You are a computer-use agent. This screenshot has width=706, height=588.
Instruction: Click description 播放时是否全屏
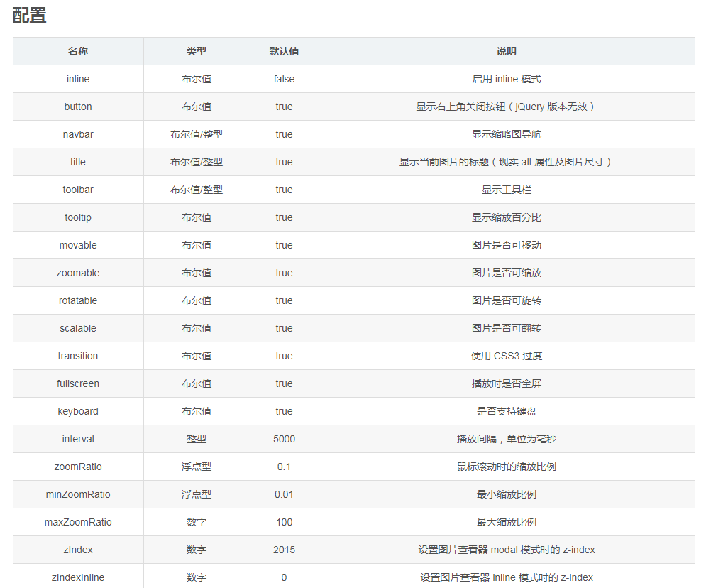point(507,384)
